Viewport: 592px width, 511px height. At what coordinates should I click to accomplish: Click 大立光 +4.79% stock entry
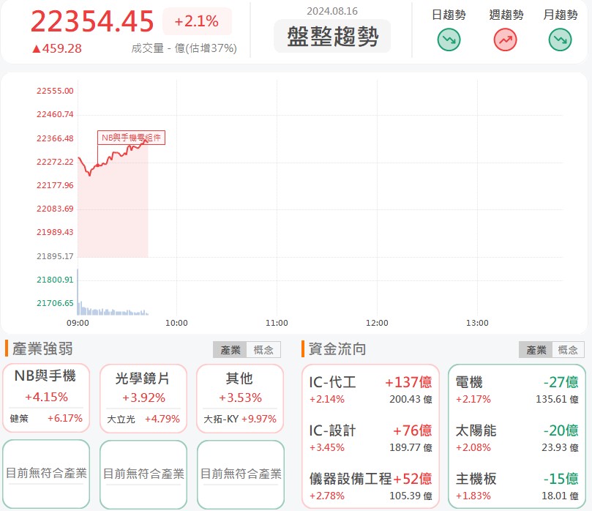click(x=143, y=419)
